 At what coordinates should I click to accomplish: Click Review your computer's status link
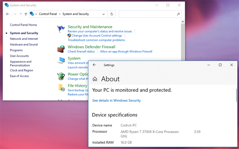(x=100, y=31)
